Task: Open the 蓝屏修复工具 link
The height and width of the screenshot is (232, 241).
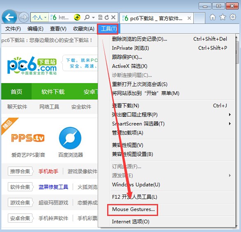Action: click(53, 187)
